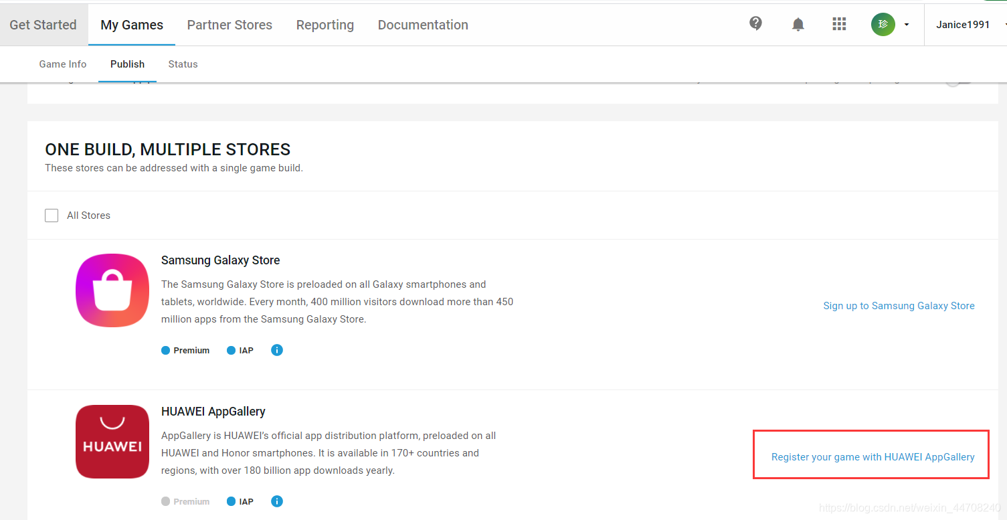This screenshot has height=520, width=1007.
Task: Click Samsung's IAP indicator
Action: (240, 350)
